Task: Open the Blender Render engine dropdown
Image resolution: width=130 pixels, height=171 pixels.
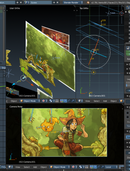Action: pos(73,2)
